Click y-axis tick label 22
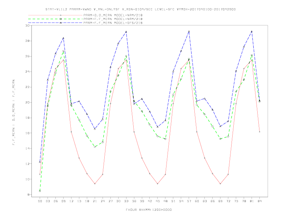 pyautogui.click(x=28, y=87)
